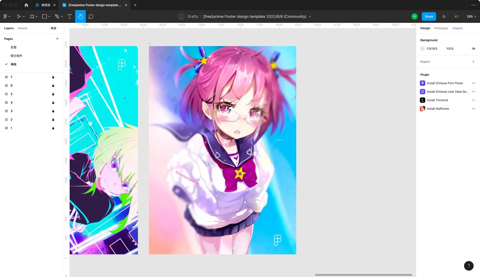Open the help question mark button
This screenshot has width=480, height=277.
[x=469, y=266]
